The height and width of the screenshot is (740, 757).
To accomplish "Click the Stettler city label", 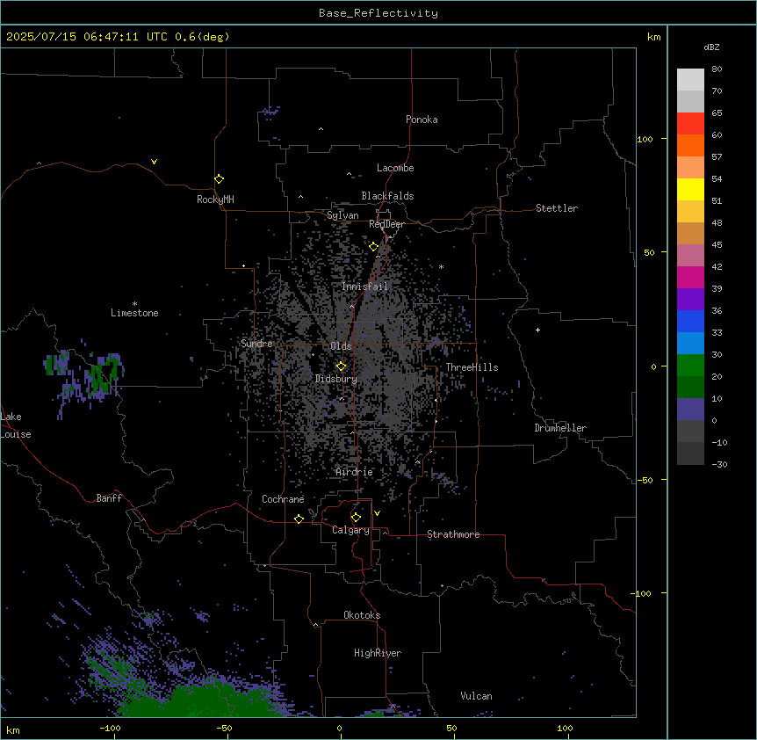I will (557, 208).
